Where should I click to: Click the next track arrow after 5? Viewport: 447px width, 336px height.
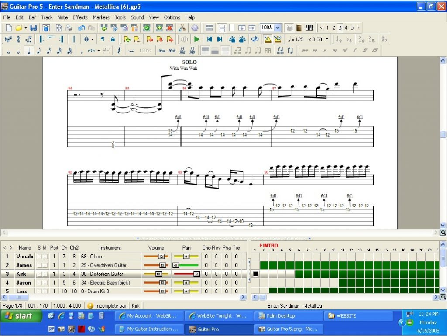(358, 27)
